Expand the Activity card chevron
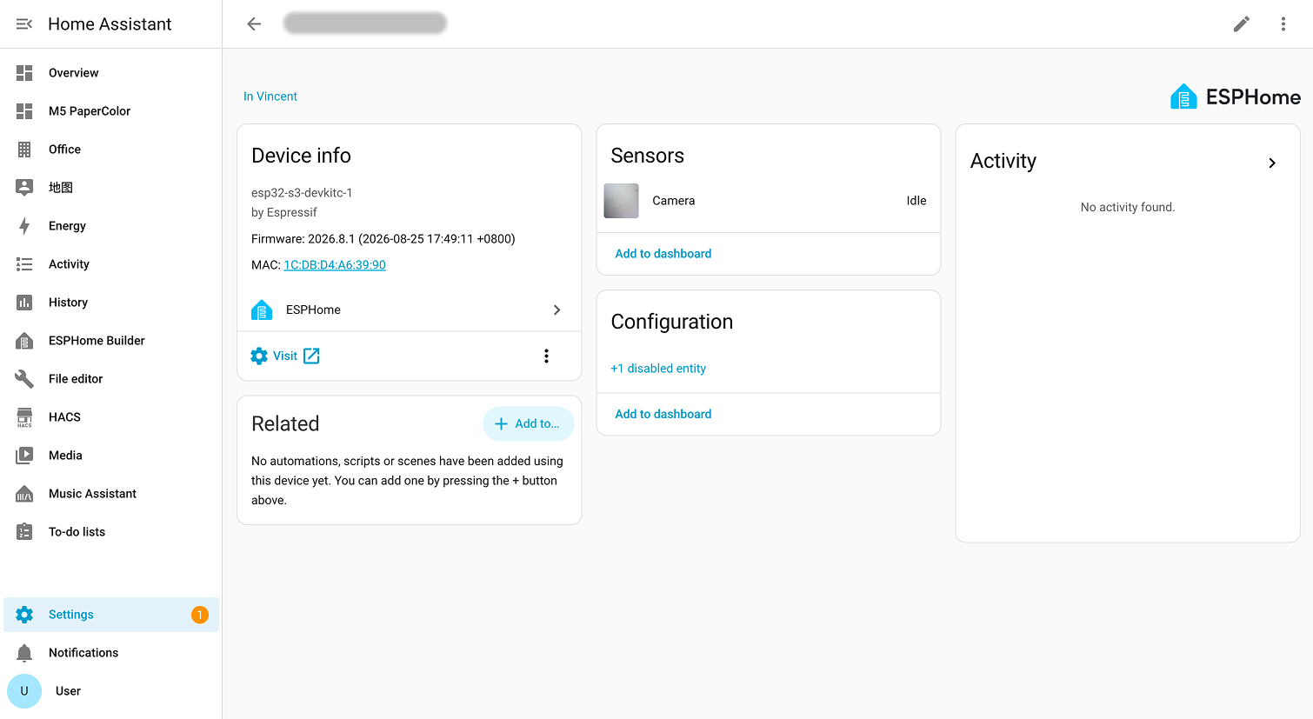Image resolution: width=1313 pixels, height=719 pixels. coord(1272,163)
